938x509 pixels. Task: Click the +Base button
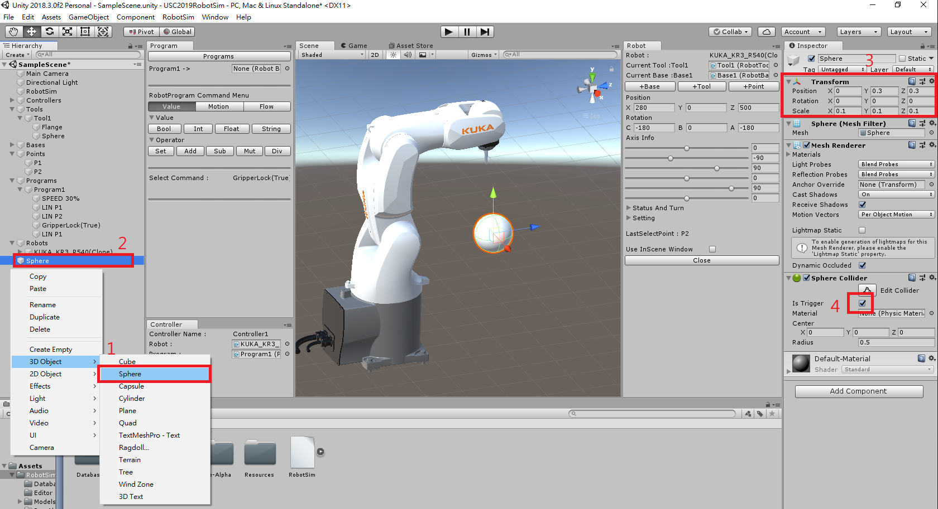pyautogui.click(x=650, y=86)
